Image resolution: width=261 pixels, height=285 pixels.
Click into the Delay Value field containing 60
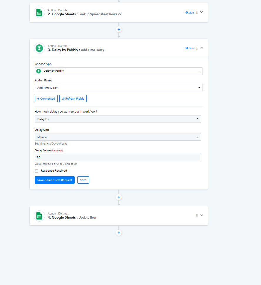tap(118, 157)
